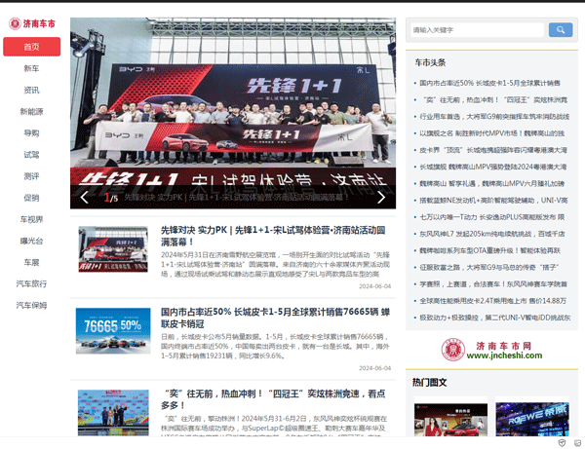Open the 新能源 menu item
The width and height of the screenshot is (585, 449).
(x=32, y=111)
